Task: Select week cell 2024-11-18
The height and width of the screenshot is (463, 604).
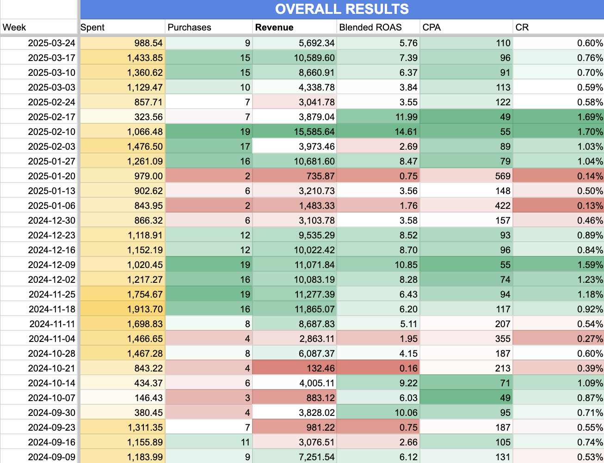Action: [x=38, y=309]
